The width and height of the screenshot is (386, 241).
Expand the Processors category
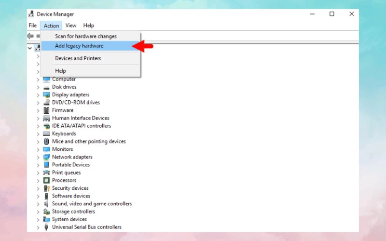[38, 181]
